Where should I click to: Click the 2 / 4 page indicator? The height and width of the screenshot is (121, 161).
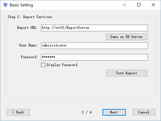click(x=87, y=112)
